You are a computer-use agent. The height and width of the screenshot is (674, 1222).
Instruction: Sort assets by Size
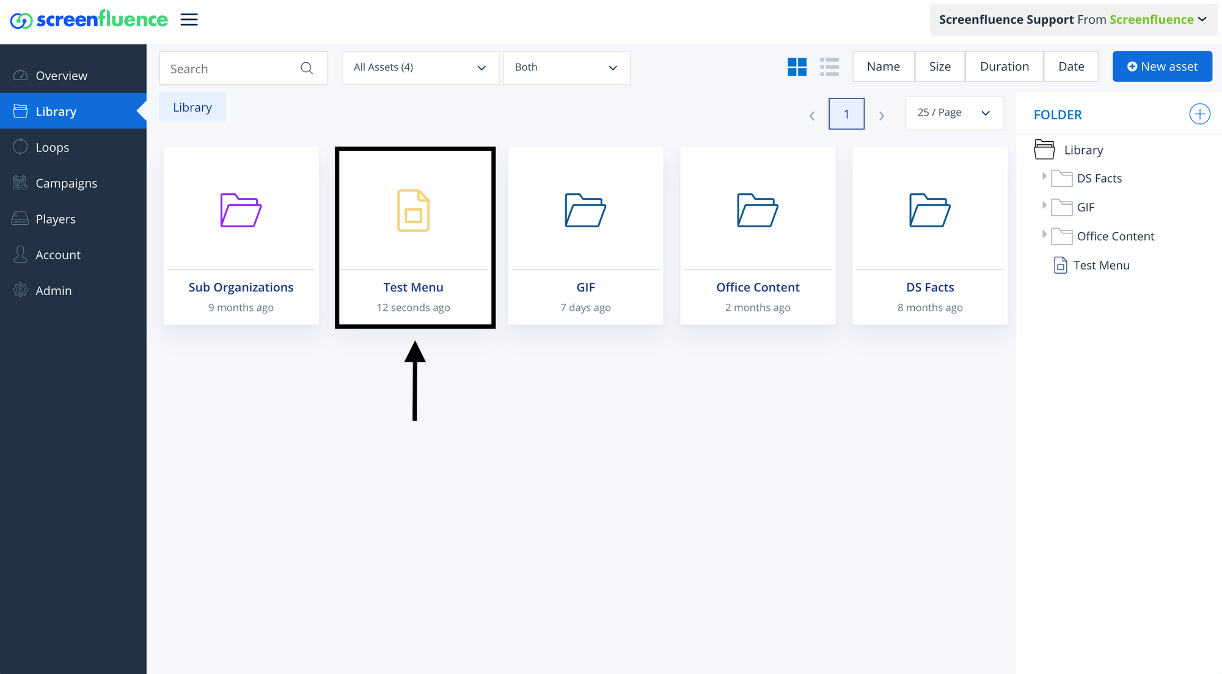coord(940,67)
